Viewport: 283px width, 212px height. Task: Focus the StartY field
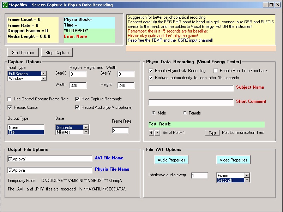click(x=126, y=74)
